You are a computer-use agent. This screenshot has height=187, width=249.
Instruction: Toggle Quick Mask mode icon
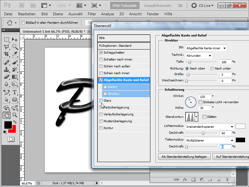tap(11, 139)
